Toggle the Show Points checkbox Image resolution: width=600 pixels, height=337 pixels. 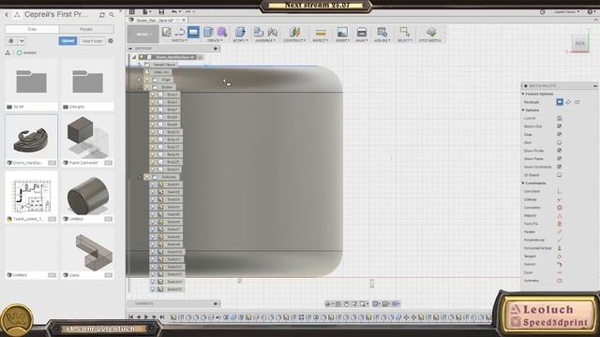click(x=560, y=158)
